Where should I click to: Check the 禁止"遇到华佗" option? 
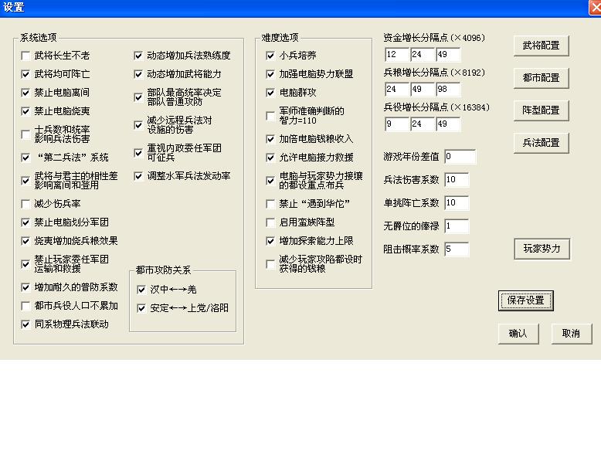[270, 205]
